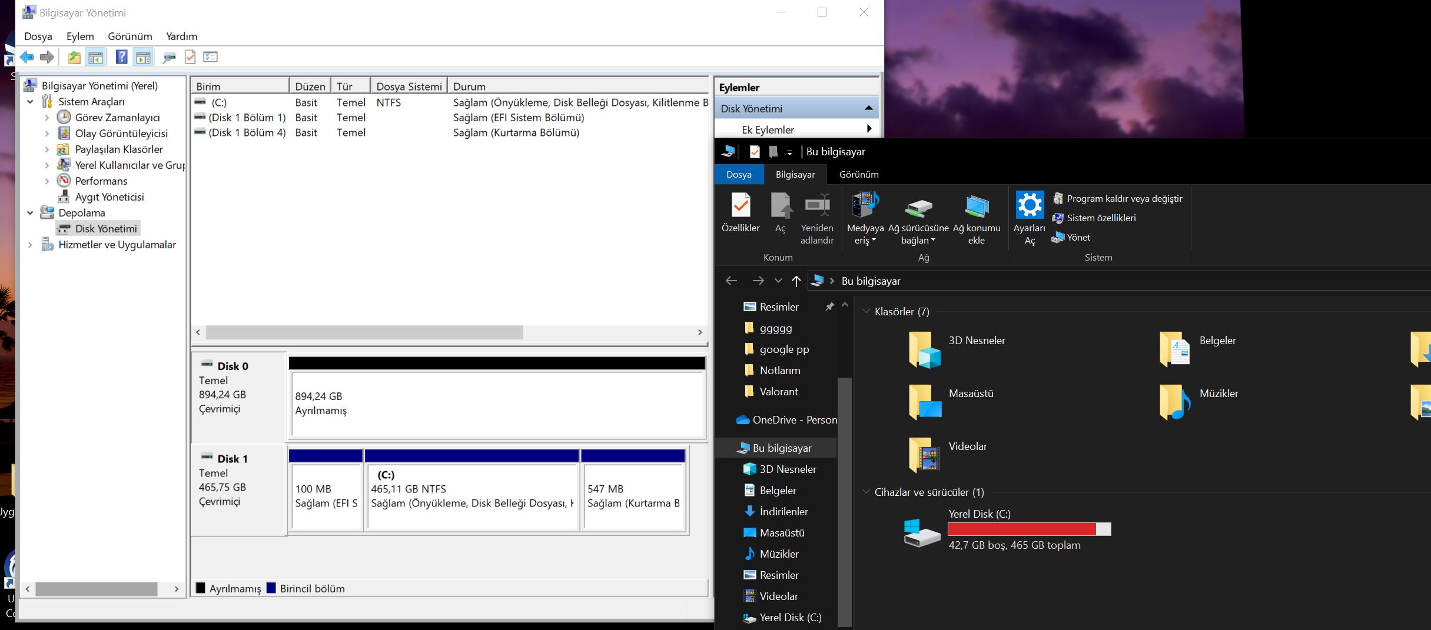Collapse the Depolama tree node
Screen dimensions: 1431x630
pos(30,213)
